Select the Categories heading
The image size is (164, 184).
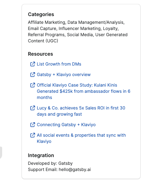coord(41,14)
